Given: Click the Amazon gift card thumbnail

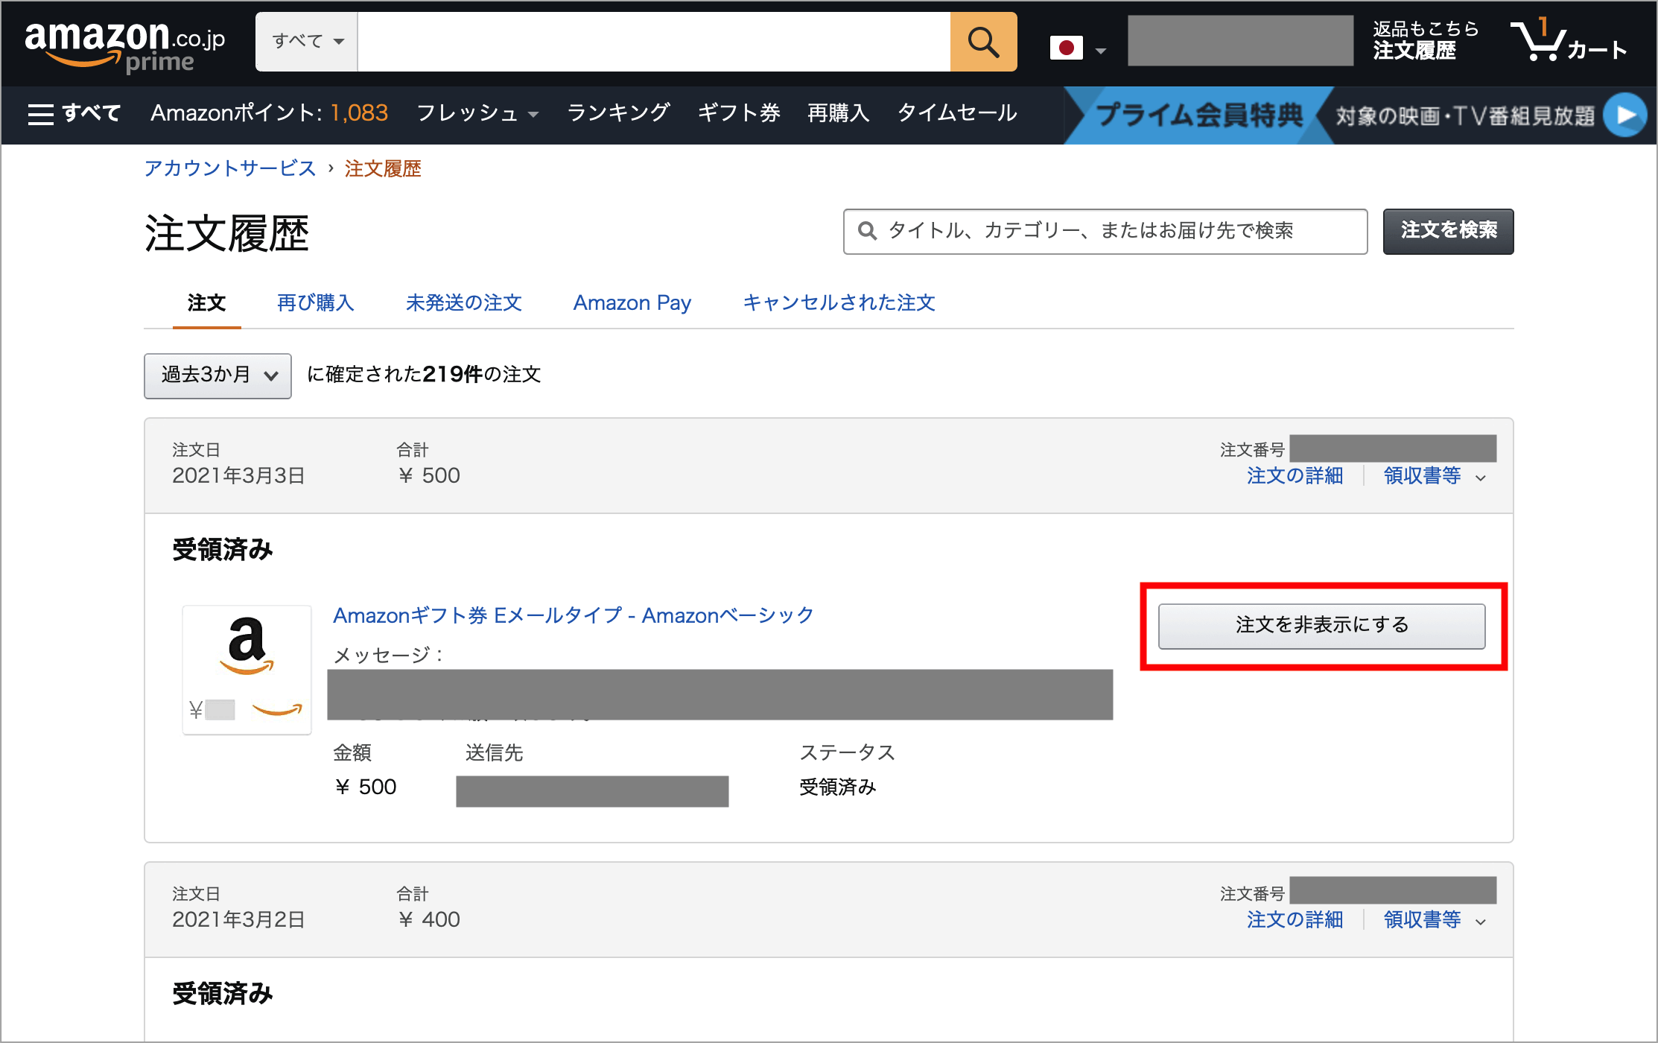Looking at the screenshot, I should coord(247,670).
